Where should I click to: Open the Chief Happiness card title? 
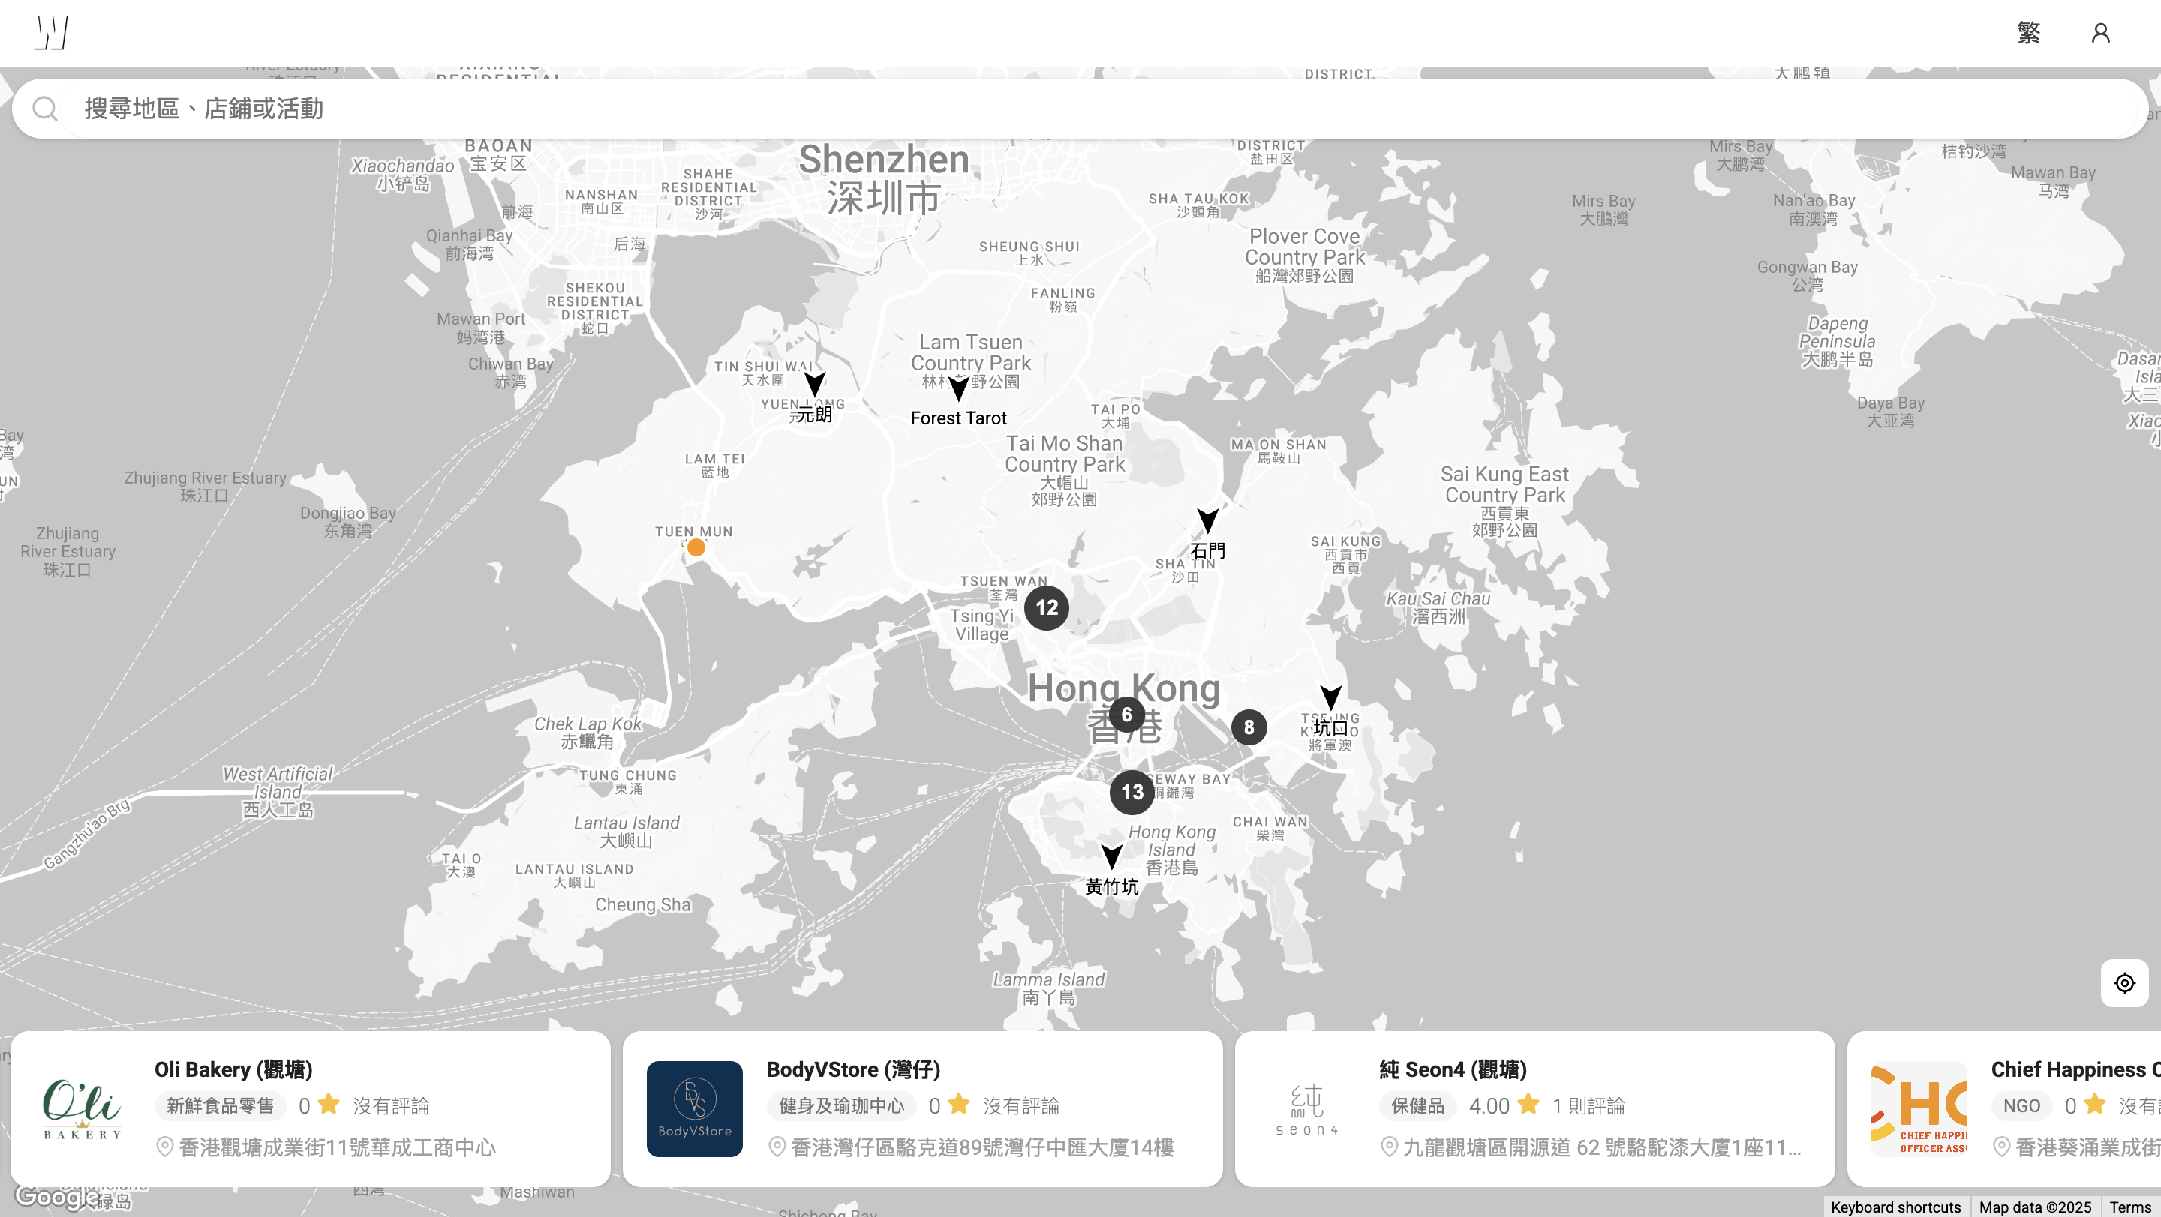tap(2075, 1069)
